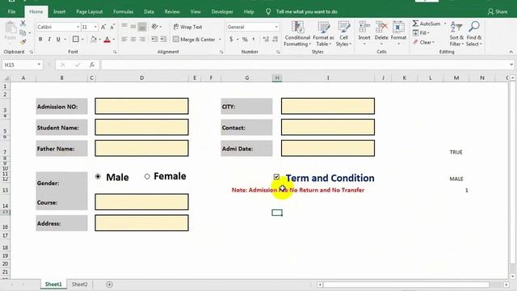Switch to the Insert tab
The height and width of the screenshot is (291, 517).
pos(59,11)
